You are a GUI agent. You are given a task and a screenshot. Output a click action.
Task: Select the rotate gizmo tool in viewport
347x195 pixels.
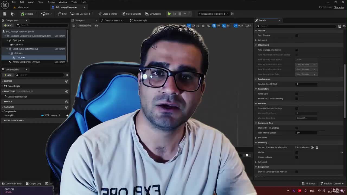(x=193, y=26)
